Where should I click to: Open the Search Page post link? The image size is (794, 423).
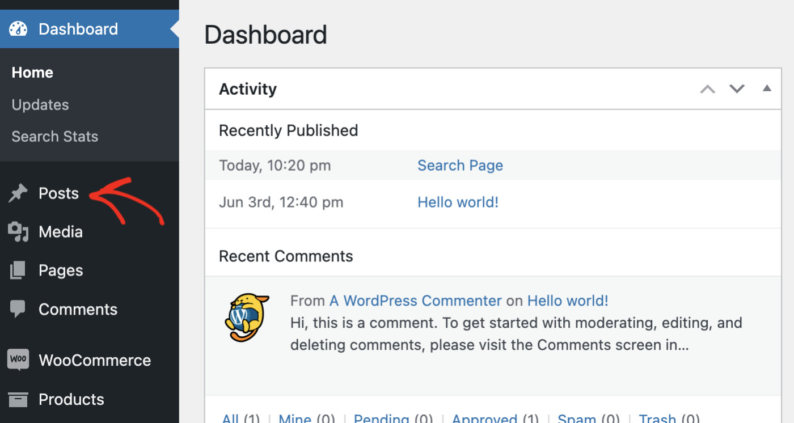tap(460, 165)
